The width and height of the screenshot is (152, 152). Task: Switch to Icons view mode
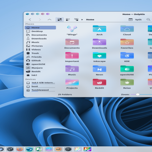60,19
